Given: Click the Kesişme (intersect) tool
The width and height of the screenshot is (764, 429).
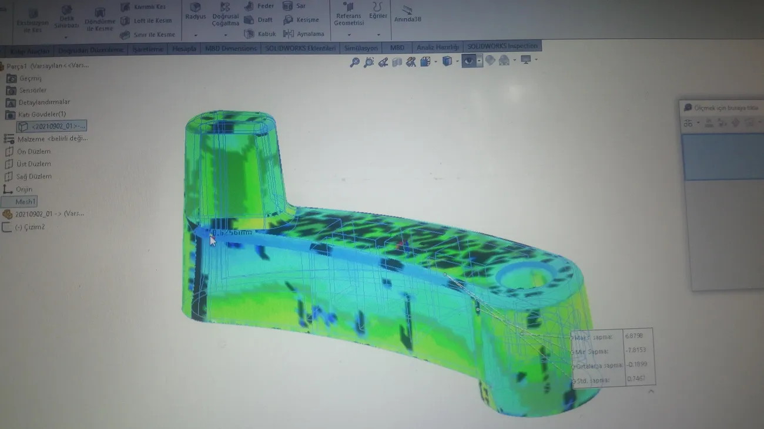Looking at the screenshot, I should 288,20.
